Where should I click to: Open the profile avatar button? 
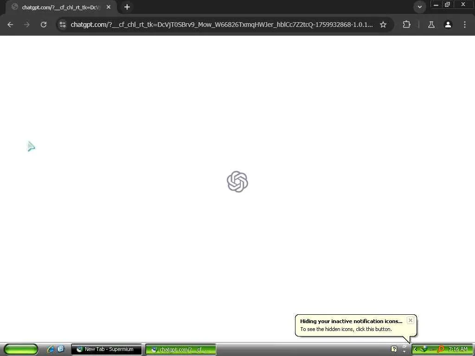(x=448, y=25)
